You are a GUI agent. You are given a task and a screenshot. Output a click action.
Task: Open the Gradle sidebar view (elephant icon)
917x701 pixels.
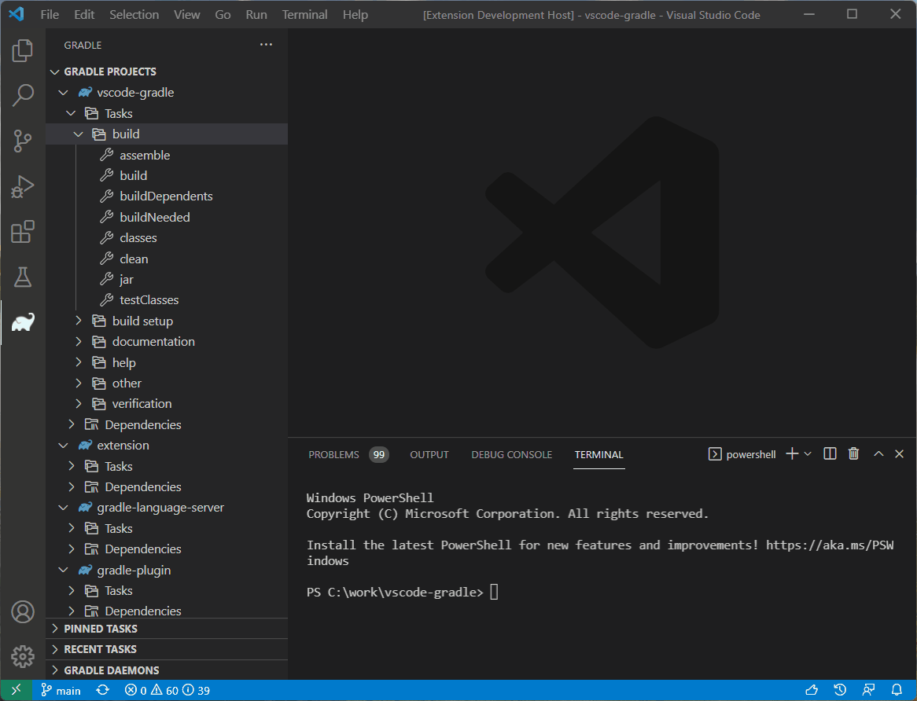(x=23, y=321)
